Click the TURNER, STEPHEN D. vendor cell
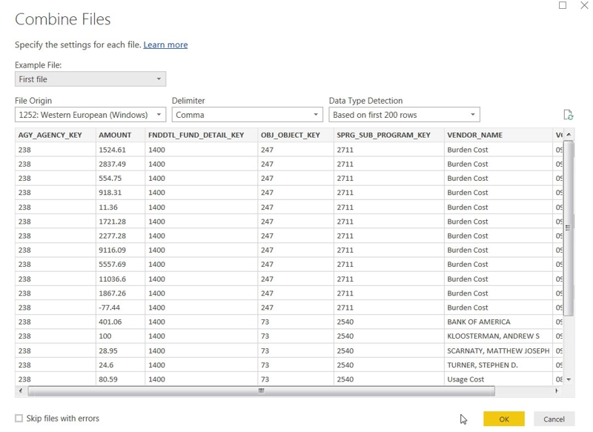 point(498,365)
